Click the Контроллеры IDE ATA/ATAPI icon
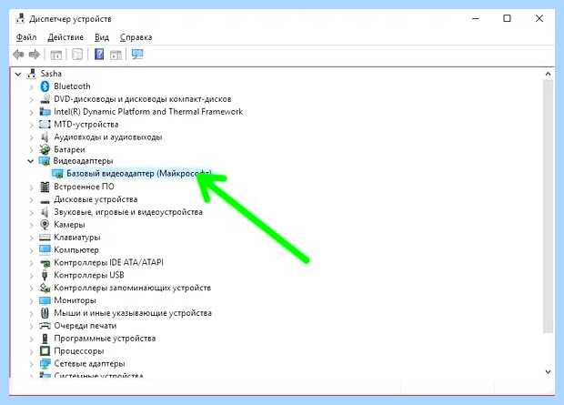564x405 pixels. [x=45, y=263]
